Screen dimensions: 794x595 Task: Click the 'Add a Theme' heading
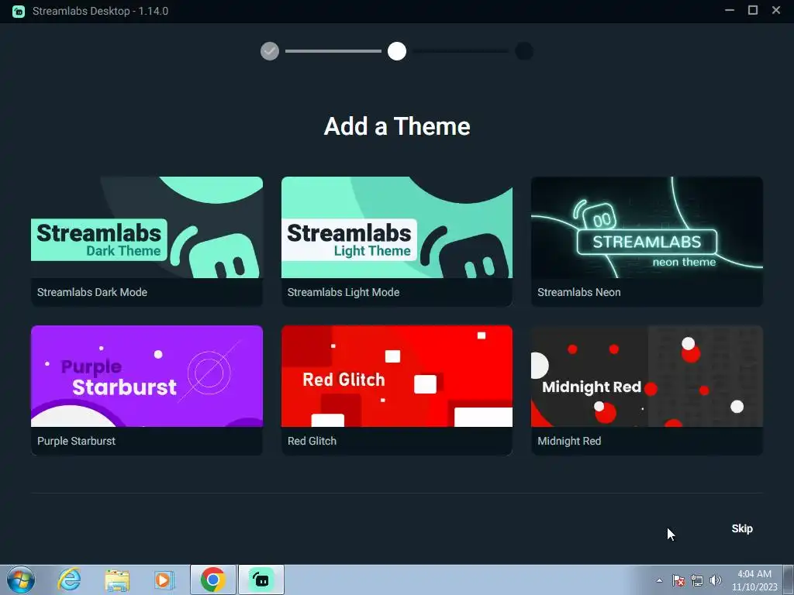pos(397,126)
